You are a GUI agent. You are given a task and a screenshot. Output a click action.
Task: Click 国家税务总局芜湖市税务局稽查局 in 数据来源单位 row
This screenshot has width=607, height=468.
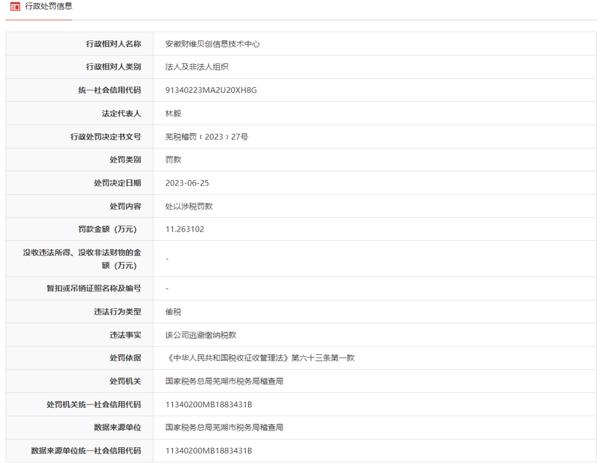[x=224, y=427]
